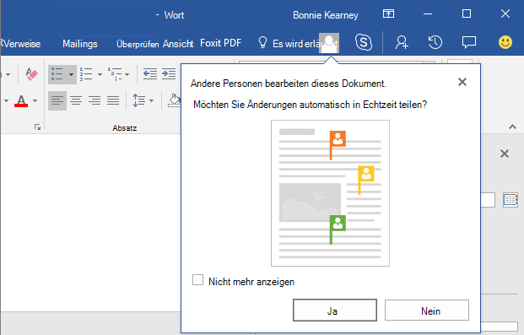The width and height of the screenshot is (524, 335).
Task: Click the side pane input field
Action: pos(488,200)
